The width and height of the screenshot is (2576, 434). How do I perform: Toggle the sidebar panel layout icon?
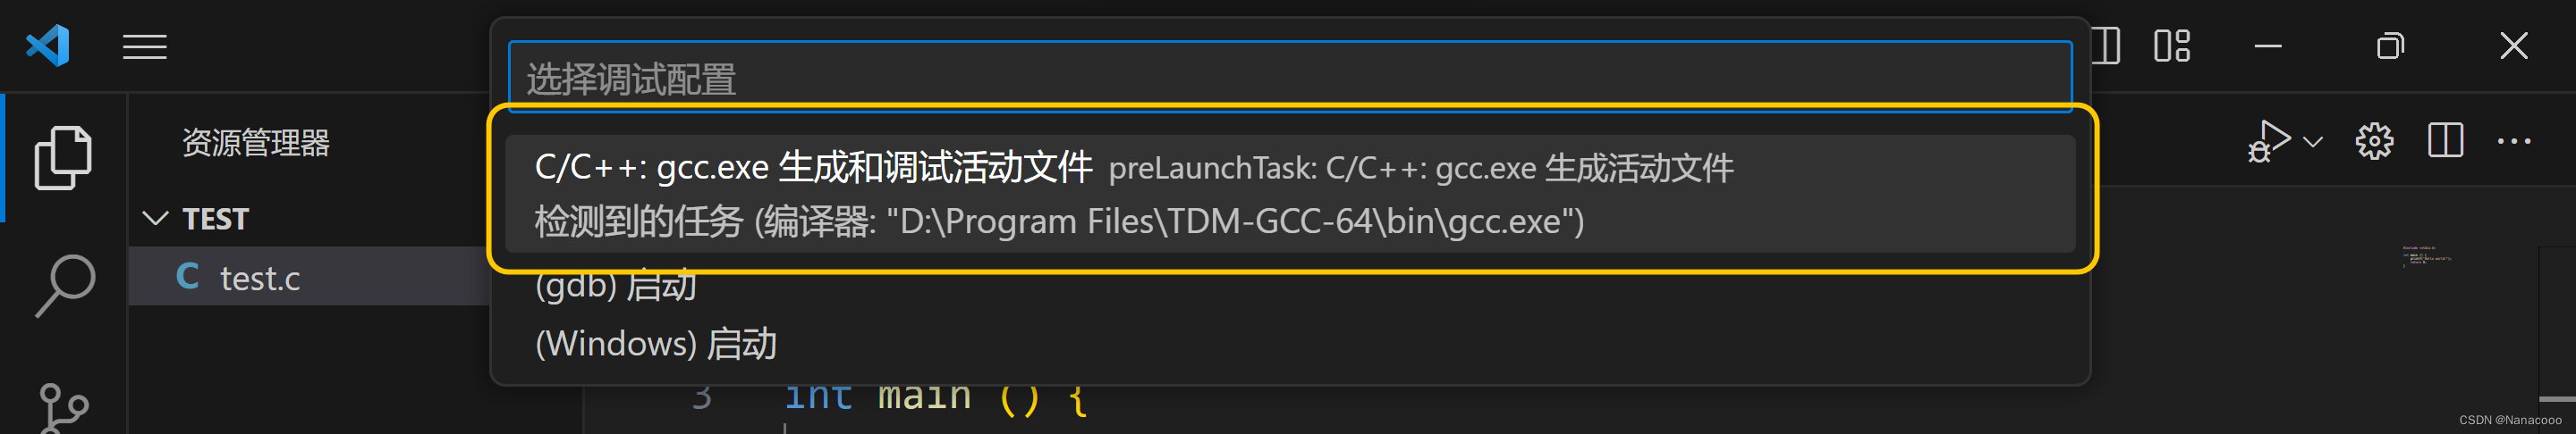(x=2106, y=46)
